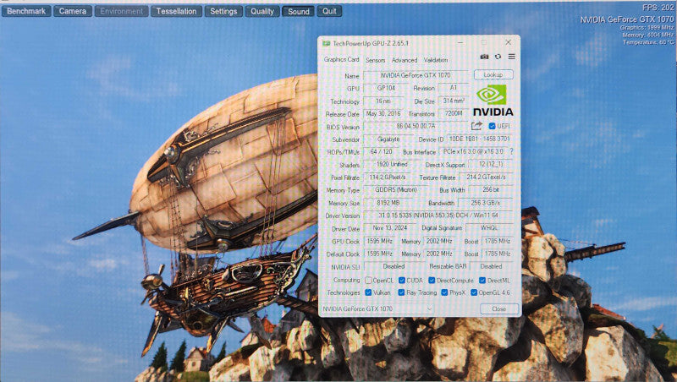
Task: Click the Transistors field 7200M
Action: [x=454, y=113]
